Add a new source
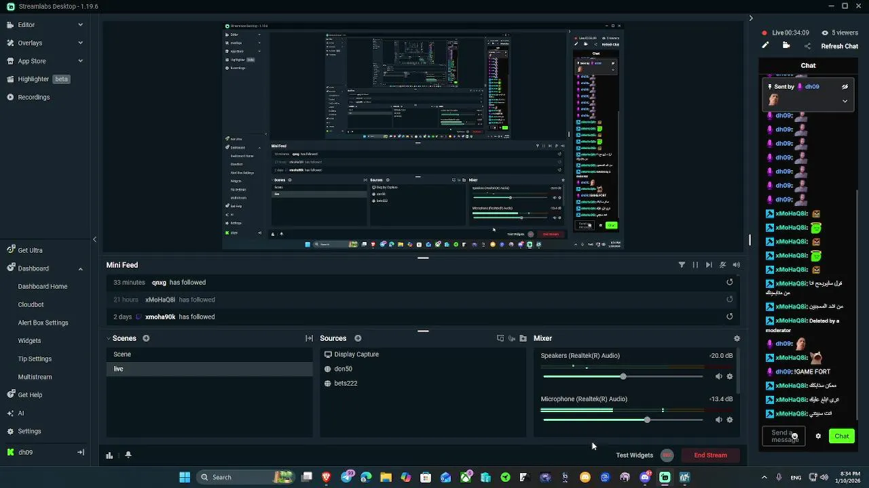The width and height of the screenshot is (869, 488). tap(358, 338)
